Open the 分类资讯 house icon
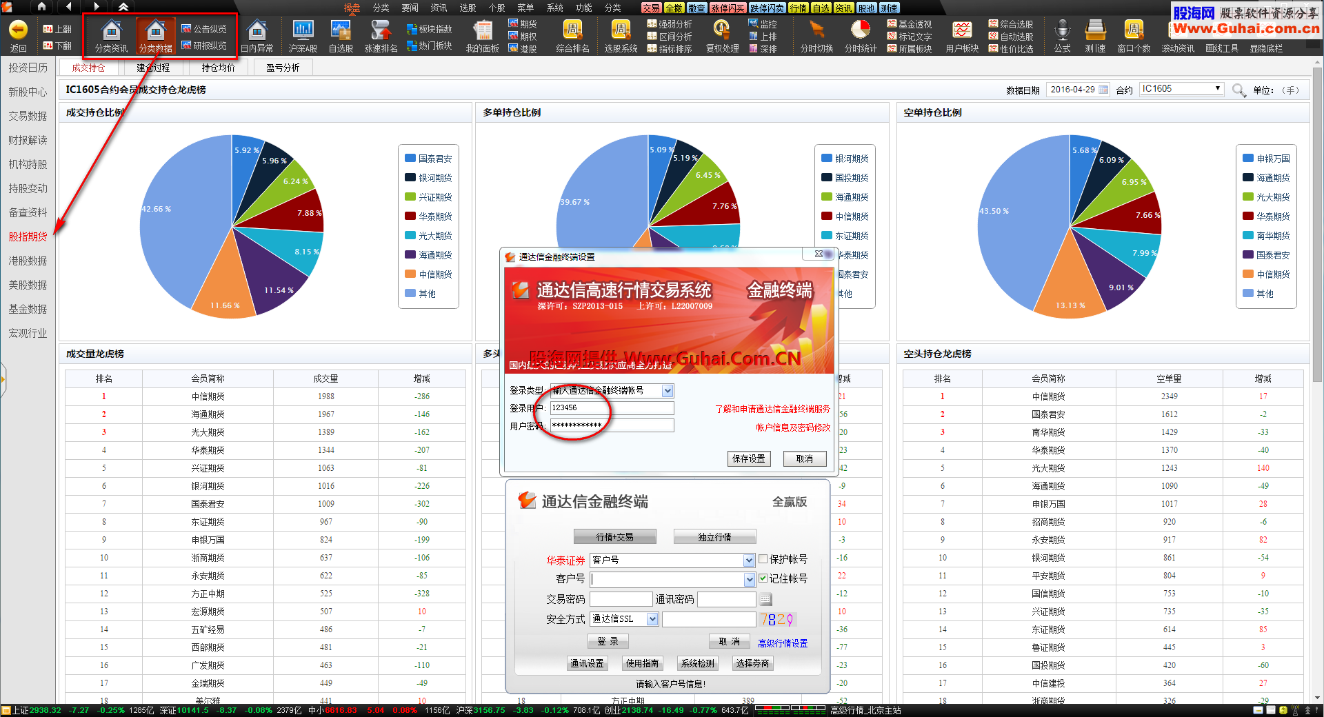Viewport: 1324px width, 717px height. pyautogui.click(x=111, y=30)
